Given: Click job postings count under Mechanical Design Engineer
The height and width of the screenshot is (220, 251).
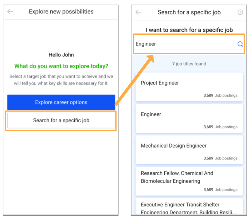Looking at the screenshot, I should pyautogui.click(x=220, y=158).
